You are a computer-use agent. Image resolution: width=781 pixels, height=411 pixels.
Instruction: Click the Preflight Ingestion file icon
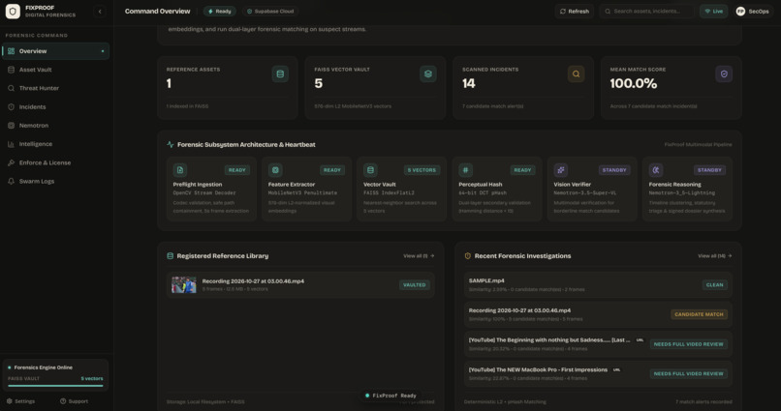click(180, 170)
